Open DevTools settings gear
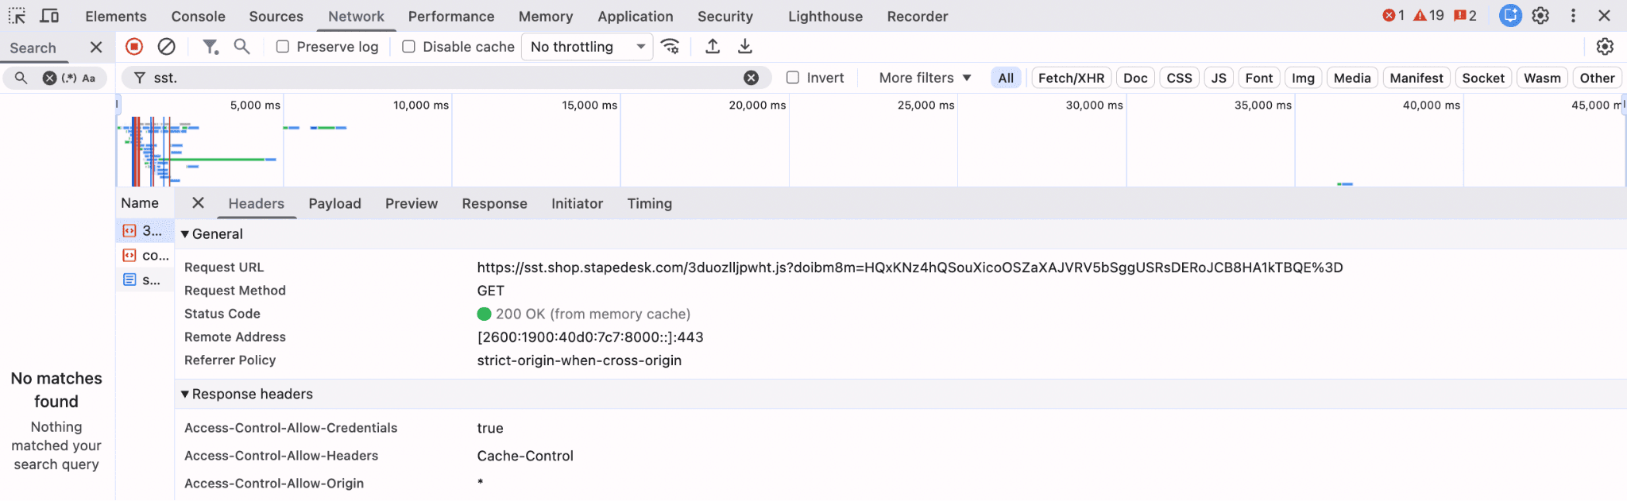This screenshot has height=501, width=1627. pyautogui.click(x=1540, y=16)
